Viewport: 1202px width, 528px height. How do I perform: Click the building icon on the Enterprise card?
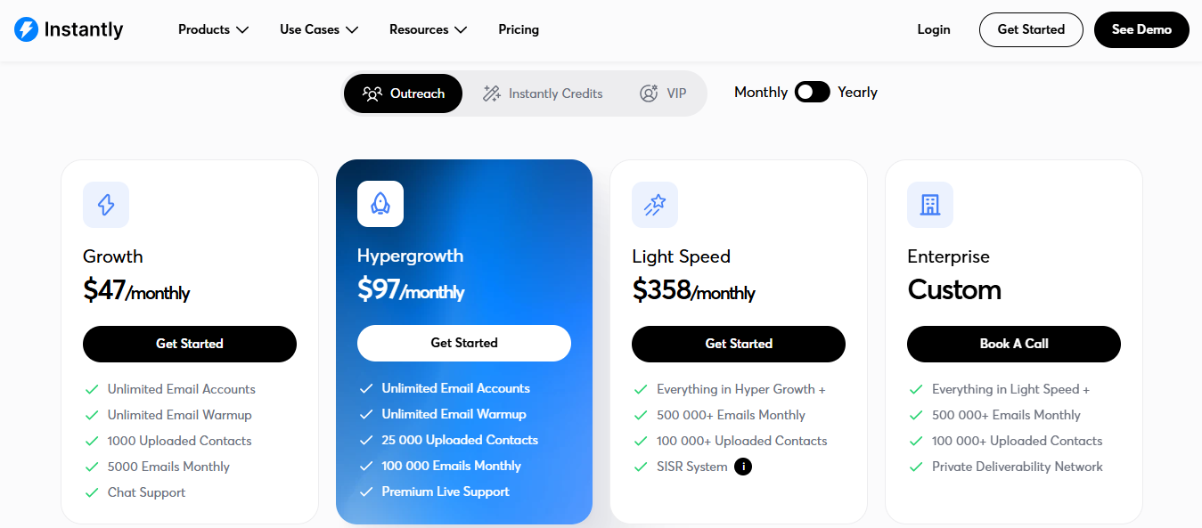coord(929,205)
